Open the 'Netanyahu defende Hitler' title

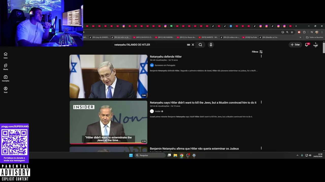pos(166,57)
